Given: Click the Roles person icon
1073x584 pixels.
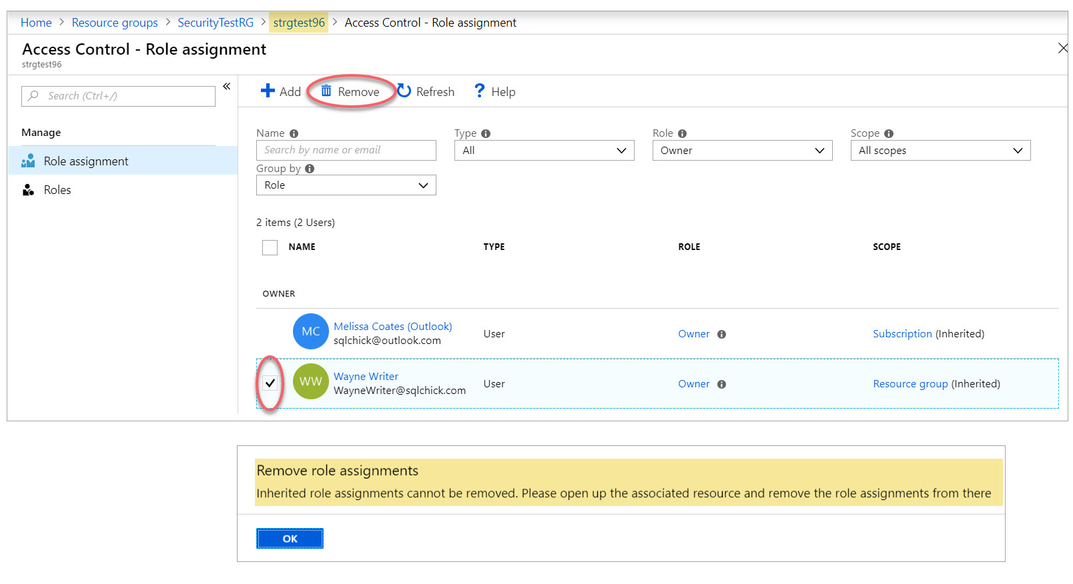Looking at the screenshot, I should [x=28, y=190].
